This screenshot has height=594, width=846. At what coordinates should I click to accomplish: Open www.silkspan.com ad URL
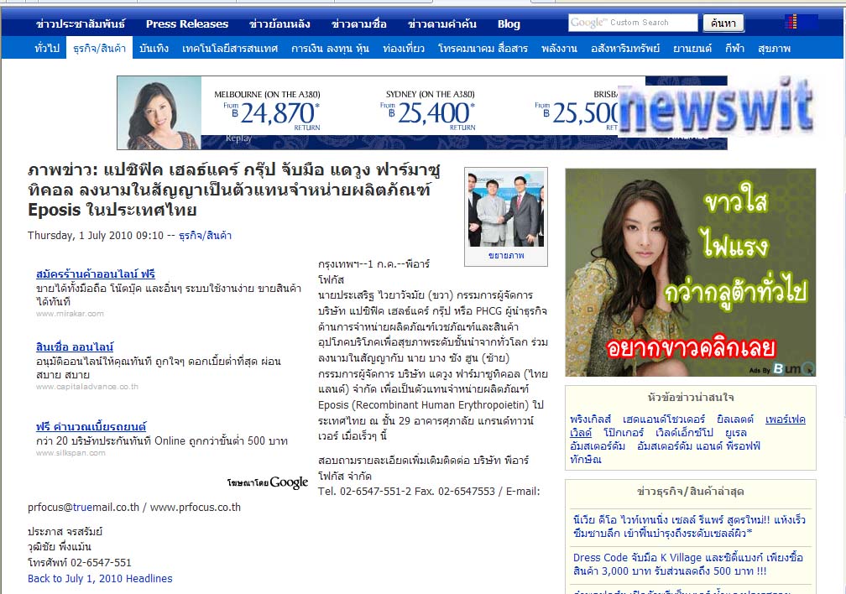[x=70, y=453]
